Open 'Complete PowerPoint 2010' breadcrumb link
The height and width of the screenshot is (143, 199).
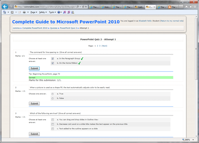[35, 28]
